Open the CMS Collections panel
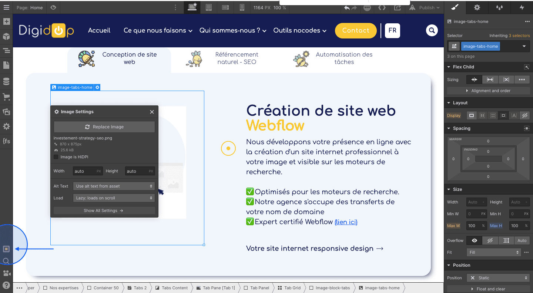Screen dimensions: 533x293 [6, 81]
